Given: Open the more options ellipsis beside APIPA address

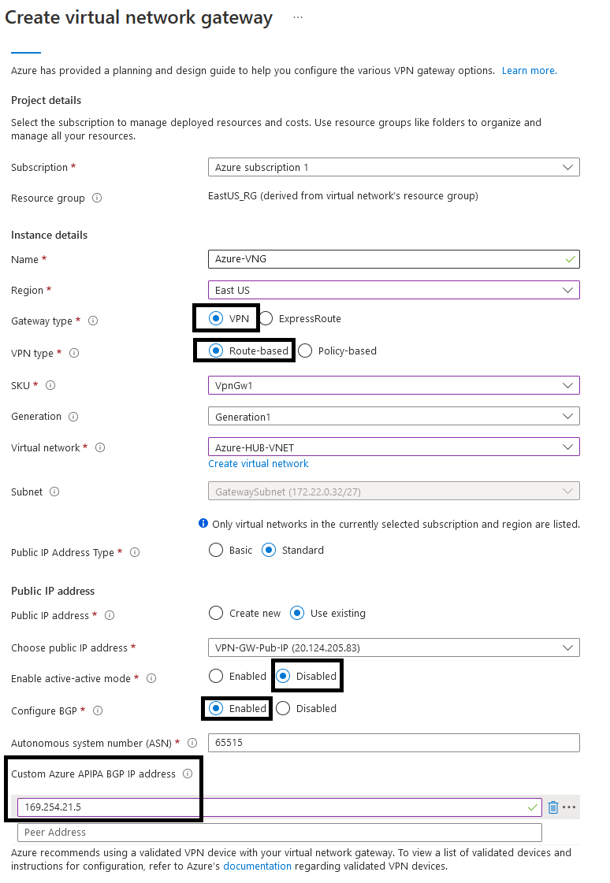Looking at the screenshot, I should [569, 807].
